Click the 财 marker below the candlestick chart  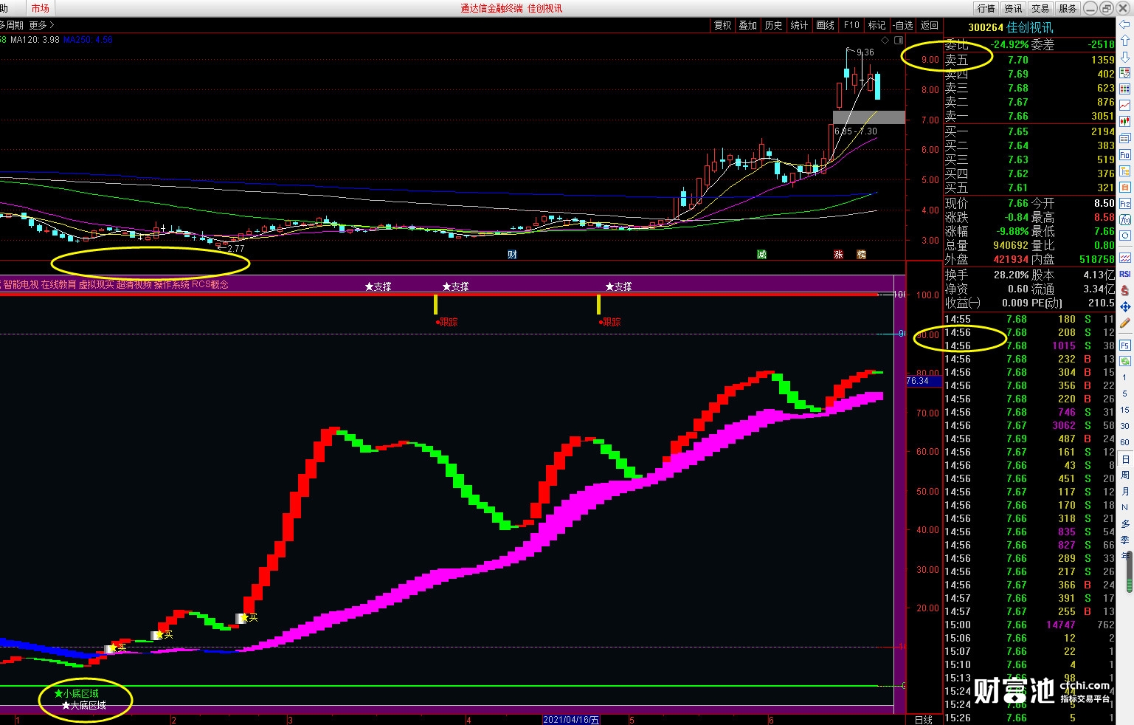(x=512, y=254)
